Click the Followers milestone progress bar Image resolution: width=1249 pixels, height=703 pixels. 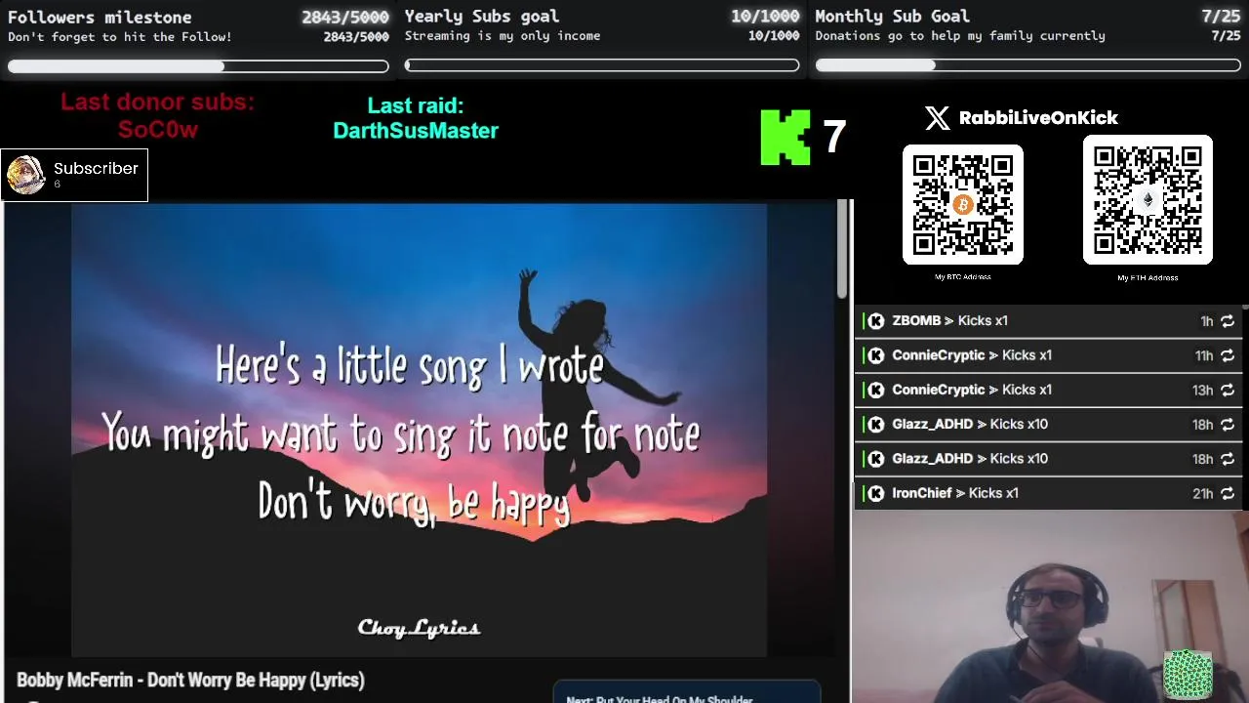[198, 66]
